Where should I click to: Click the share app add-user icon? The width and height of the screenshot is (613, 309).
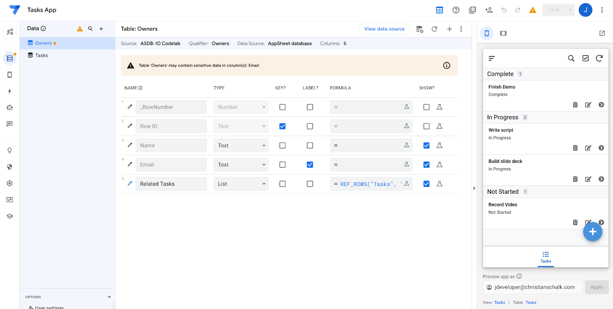(488, 10)
